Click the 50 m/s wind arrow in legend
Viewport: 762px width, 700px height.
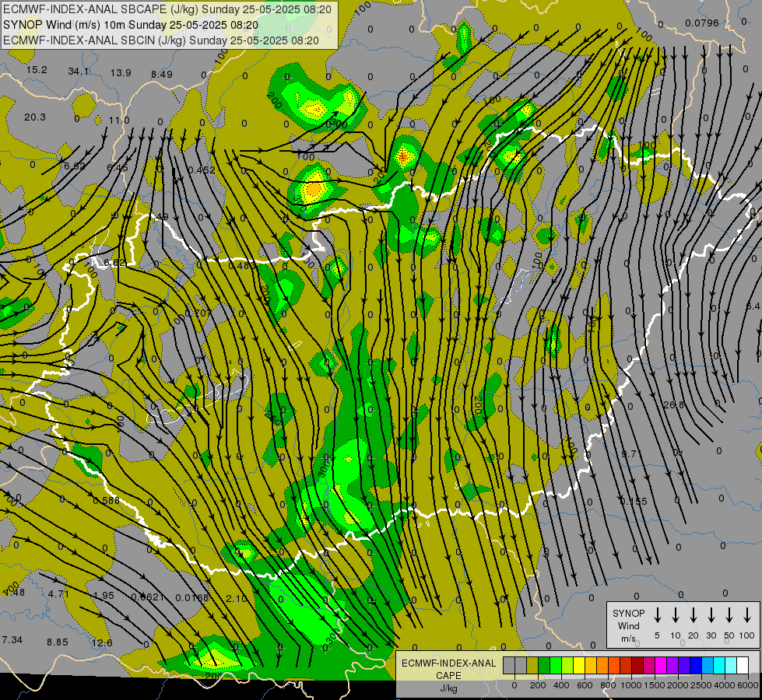point(729,615)
